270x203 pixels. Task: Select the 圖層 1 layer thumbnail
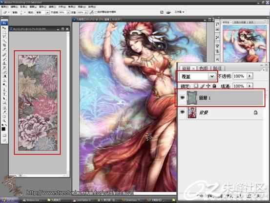pos(192,98)
